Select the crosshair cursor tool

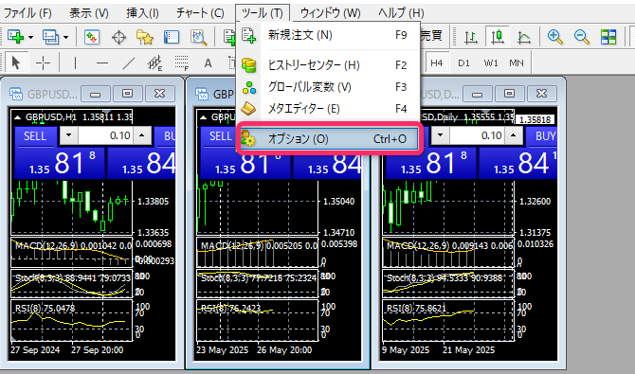click(x=43, y=62)
